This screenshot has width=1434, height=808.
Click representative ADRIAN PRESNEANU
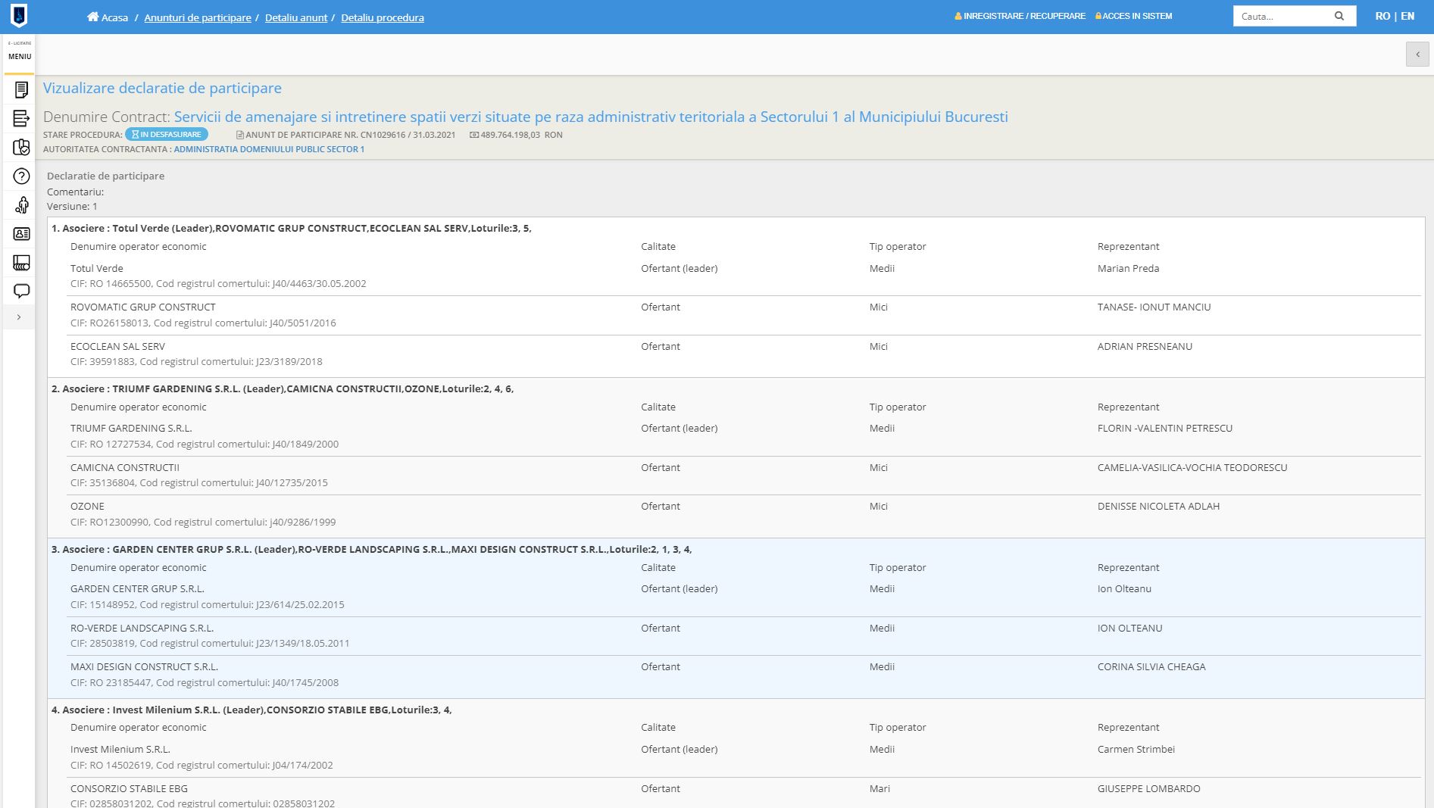1145,346
